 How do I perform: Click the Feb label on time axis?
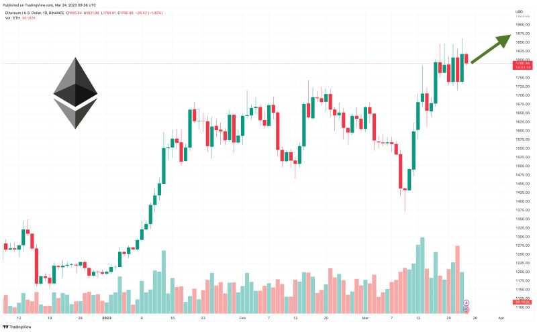242,318
